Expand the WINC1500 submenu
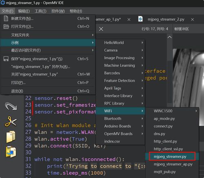The width and height of the screenshot is (204, 178). pyautogui.click(x=172, y=111)
